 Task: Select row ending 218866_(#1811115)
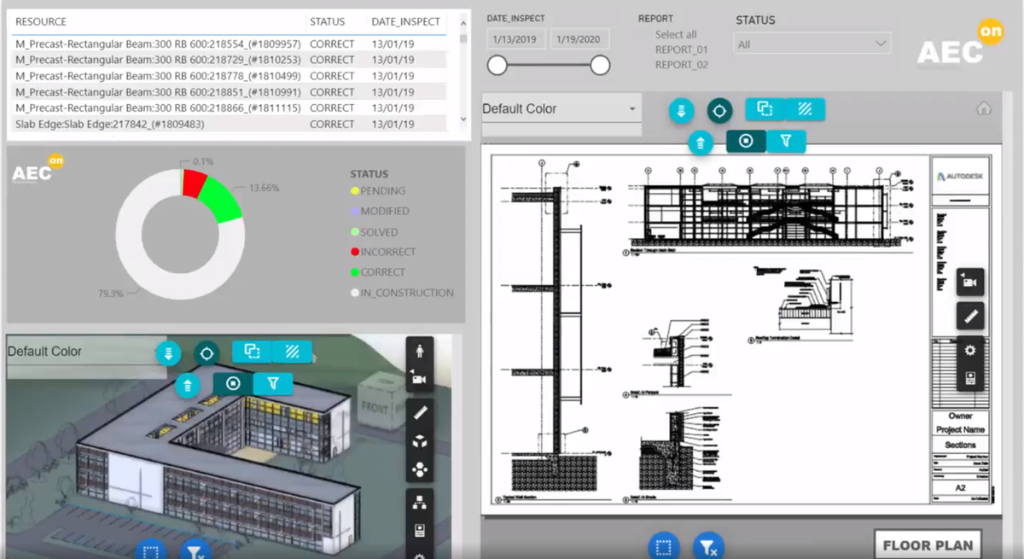tap(229, 108)
